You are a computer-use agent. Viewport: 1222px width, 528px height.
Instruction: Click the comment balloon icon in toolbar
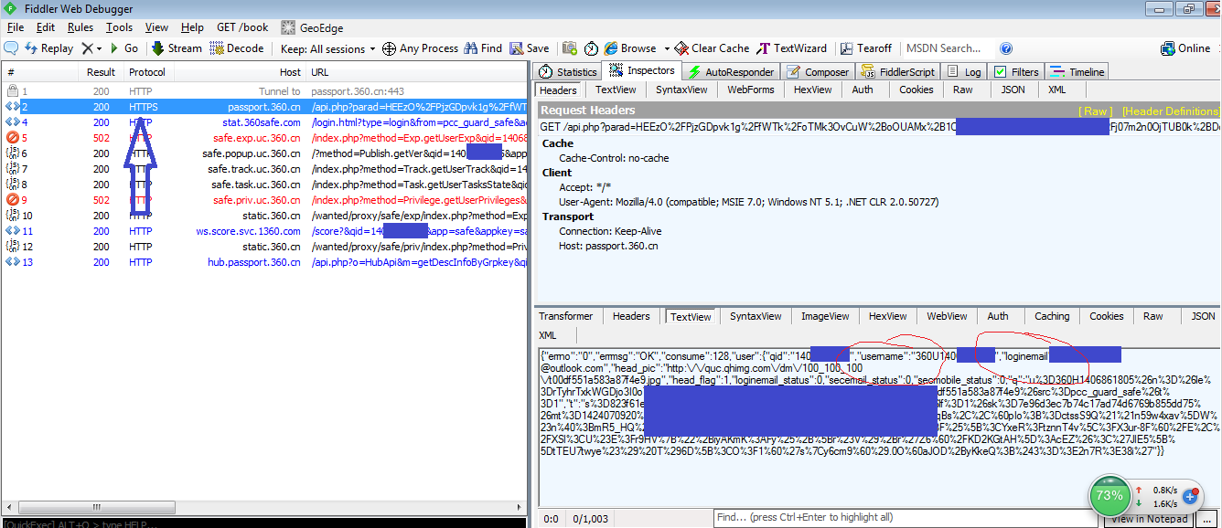(x=11, y=48)
